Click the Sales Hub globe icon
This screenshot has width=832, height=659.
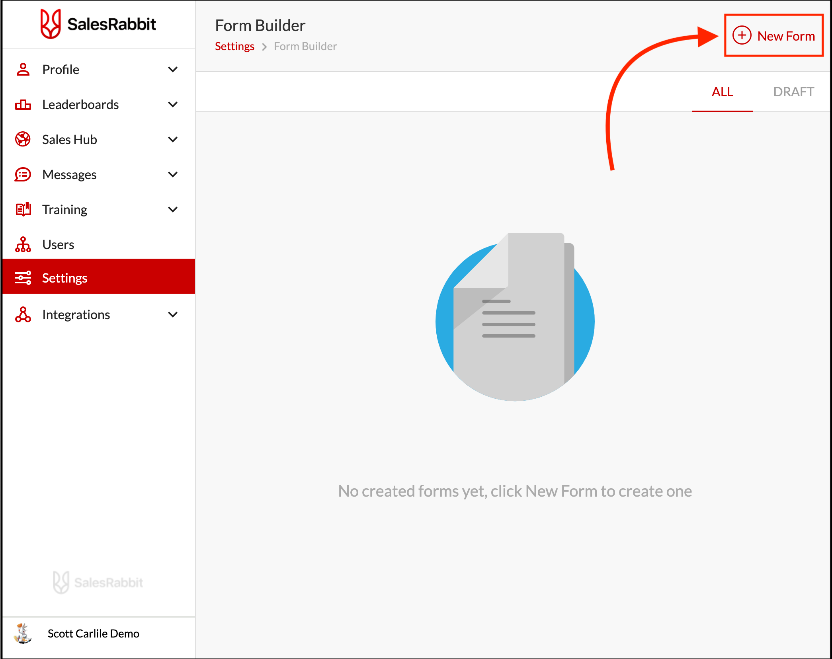pos(23,139)
